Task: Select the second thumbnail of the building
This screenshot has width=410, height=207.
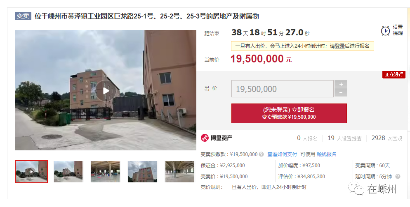Action: pyautogui.click(x=68, y=172)
